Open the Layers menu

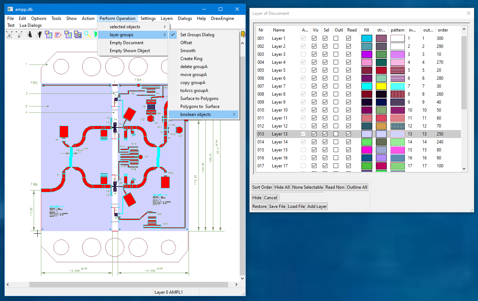[167, 18]
